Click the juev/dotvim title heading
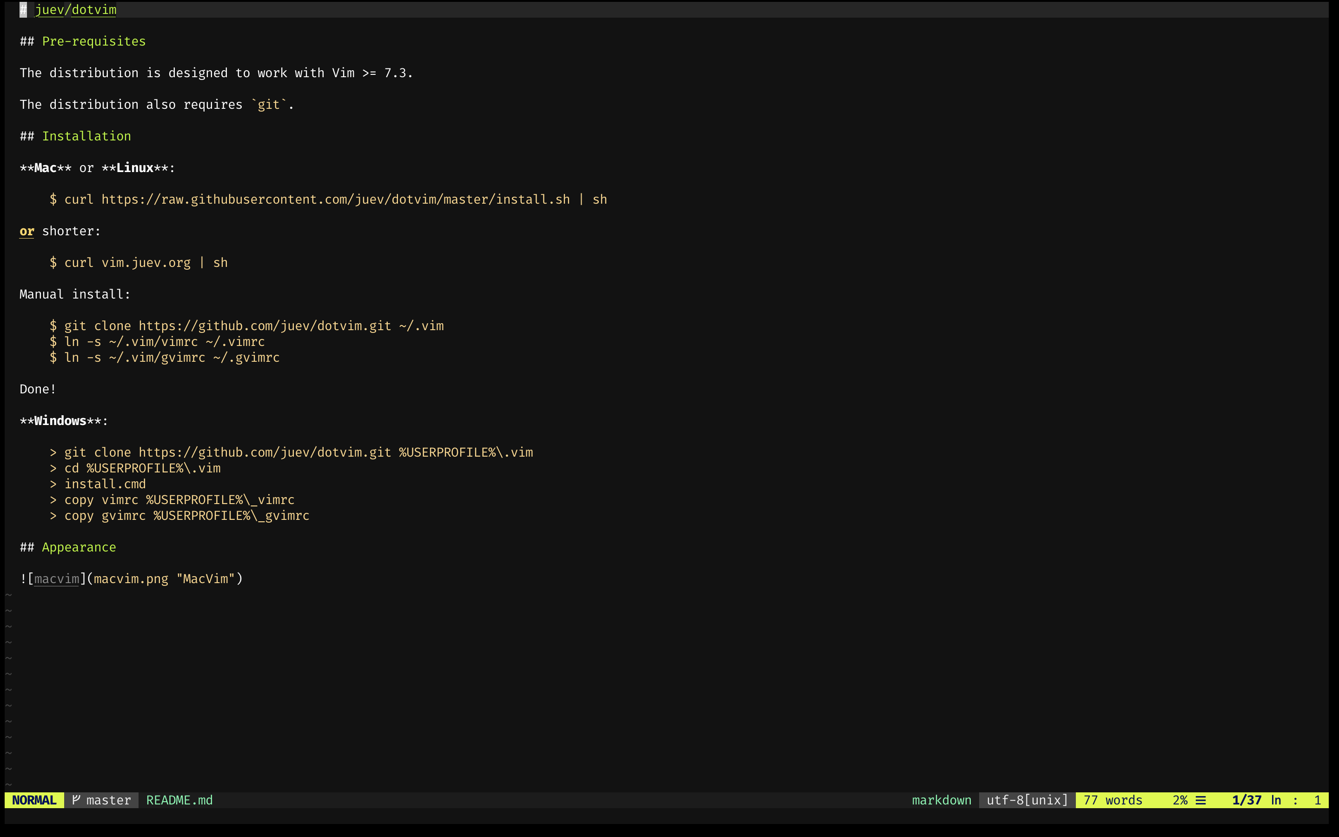The height and width of the screenshot is (837, 1339). coord(75,9)
